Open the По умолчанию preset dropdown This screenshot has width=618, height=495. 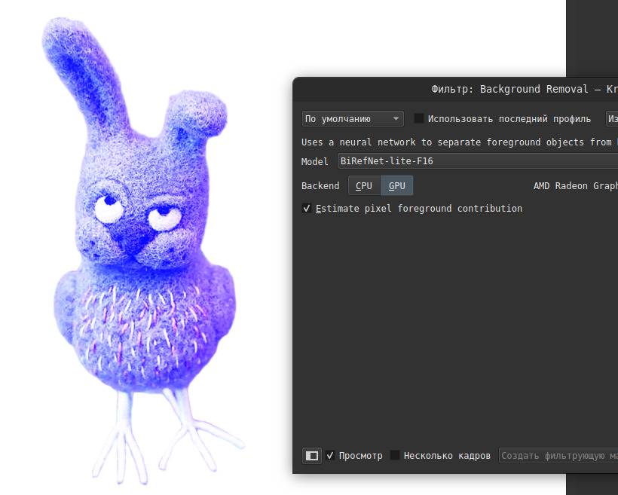(x=353, y=118)
